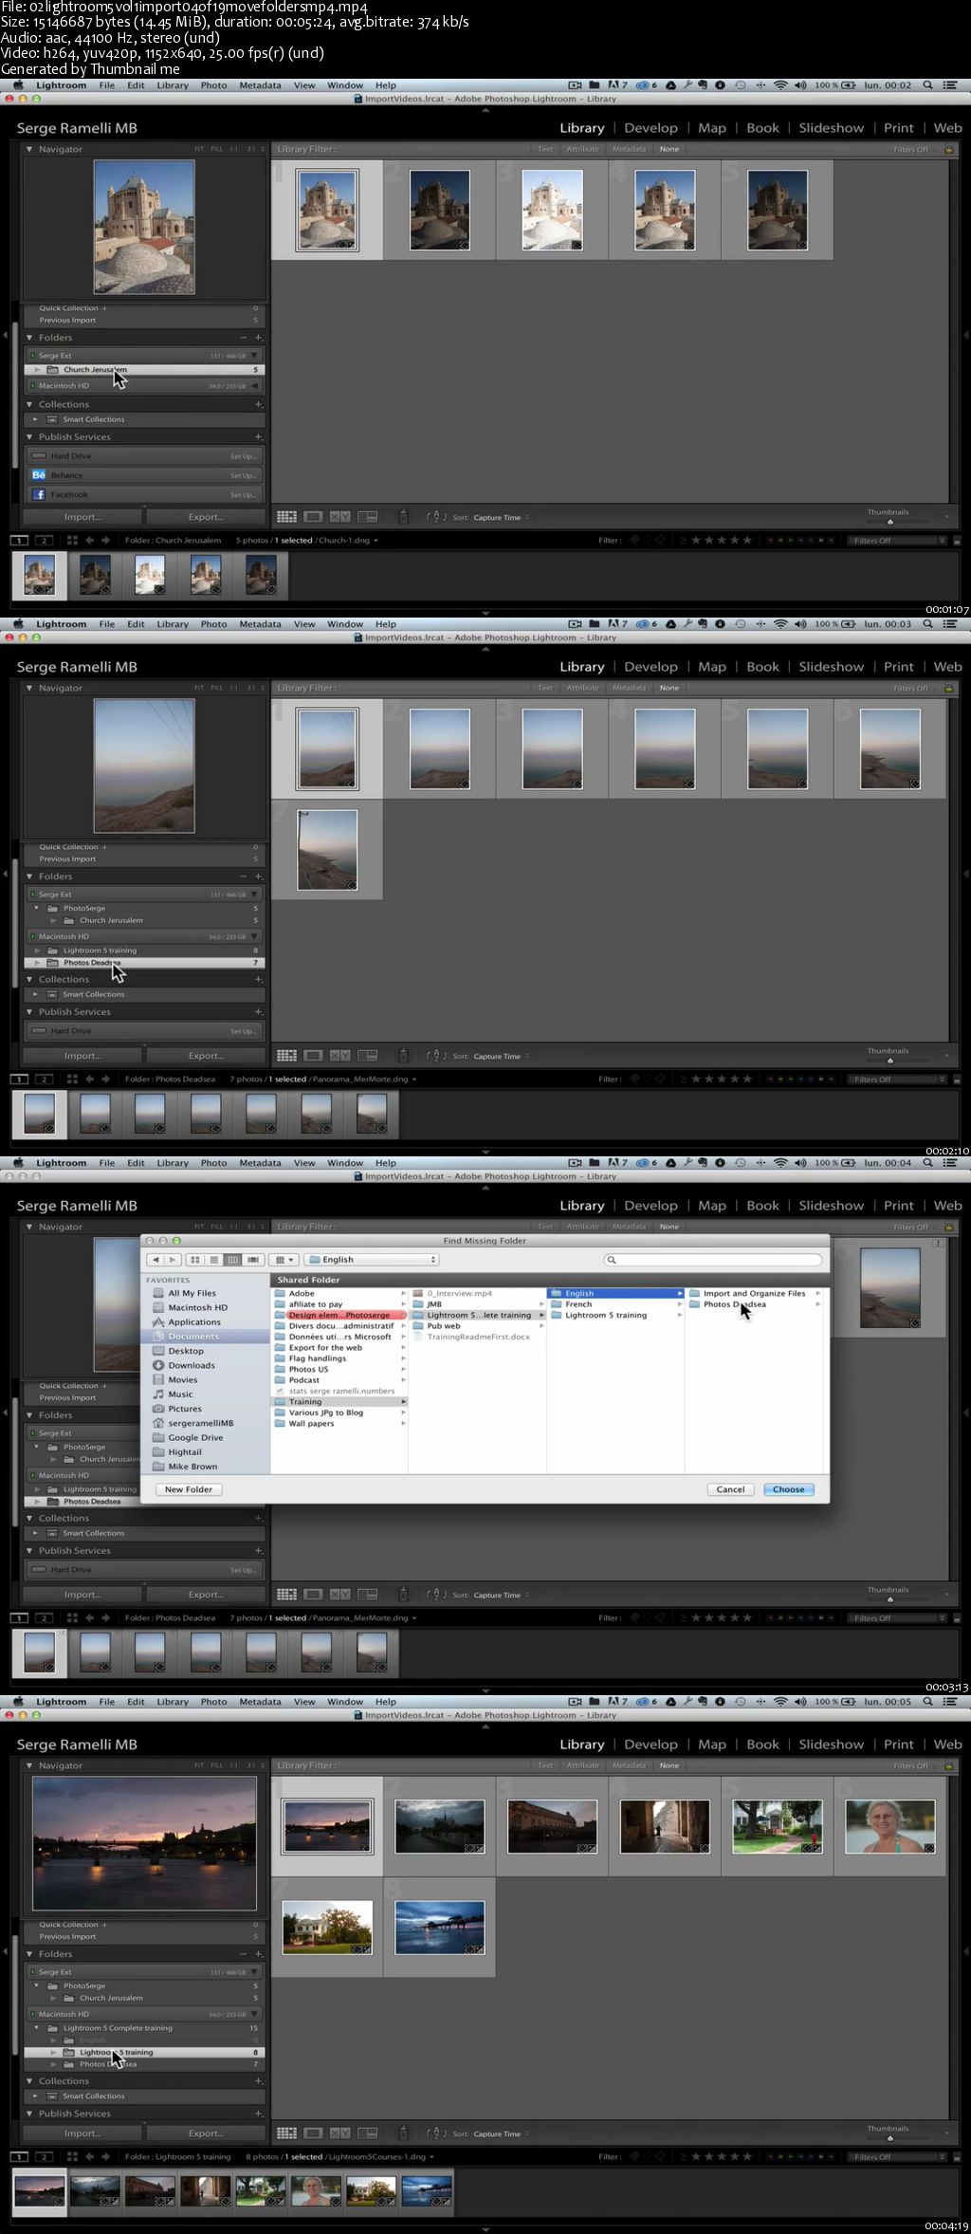This screenshot has width=971, height=2234.
Task: Click volume icon in menu bar showing lun. 00:03
Action: [800, 624]
